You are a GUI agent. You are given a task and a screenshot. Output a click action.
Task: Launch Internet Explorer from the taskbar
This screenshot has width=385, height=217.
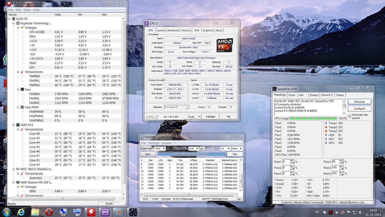tap(21, 212)
